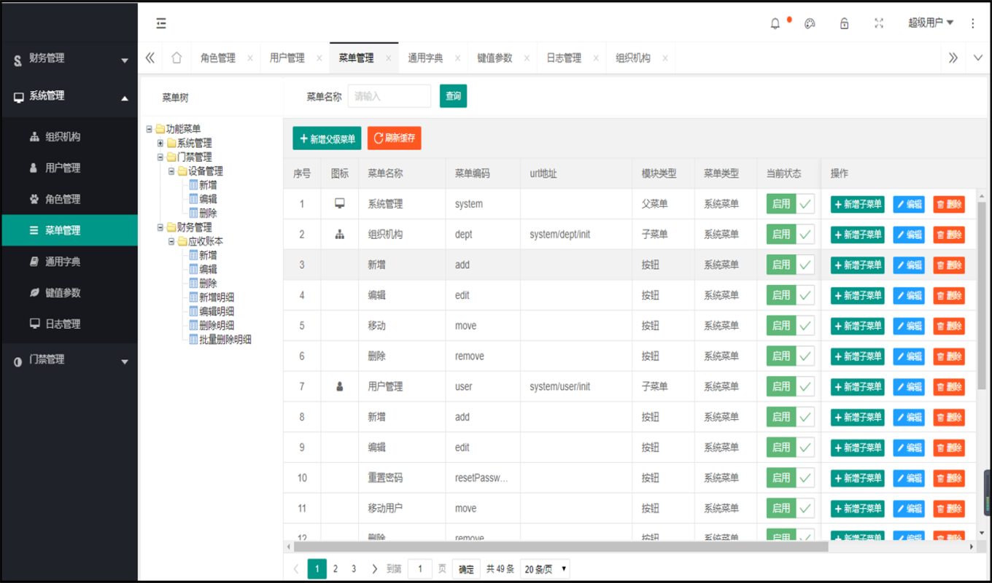Open the theme palette icon
The width and height of the screenshot is (992, 583).
810,23
